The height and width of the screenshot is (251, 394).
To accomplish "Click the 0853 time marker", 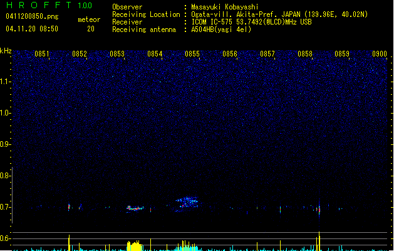I will 117,54.
